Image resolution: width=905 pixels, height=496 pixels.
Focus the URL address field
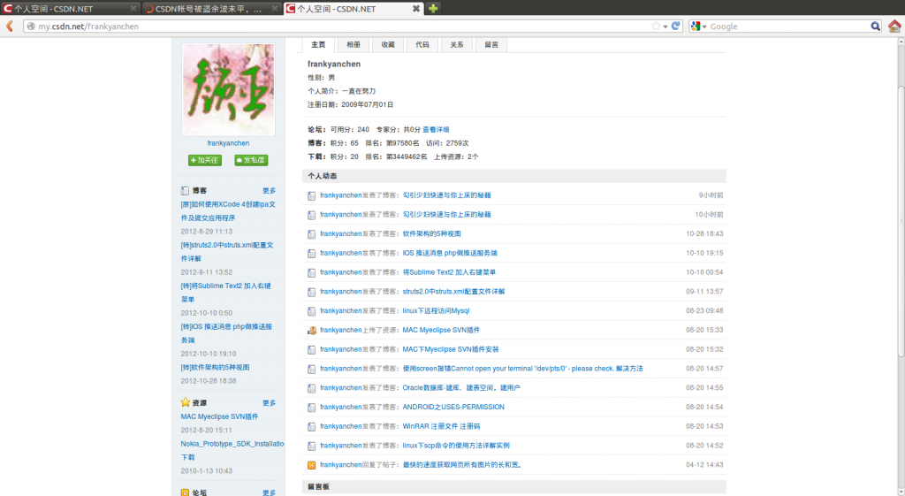(x=344, y=26)
